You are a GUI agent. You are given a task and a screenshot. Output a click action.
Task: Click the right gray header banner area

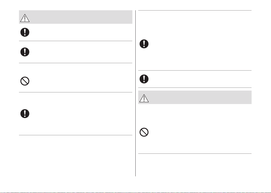point(195,97)
